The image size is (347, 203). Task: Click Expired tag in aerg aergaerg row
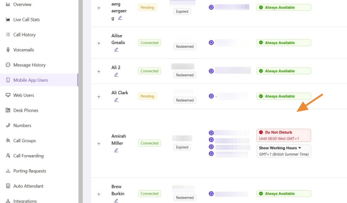(182, 11)
